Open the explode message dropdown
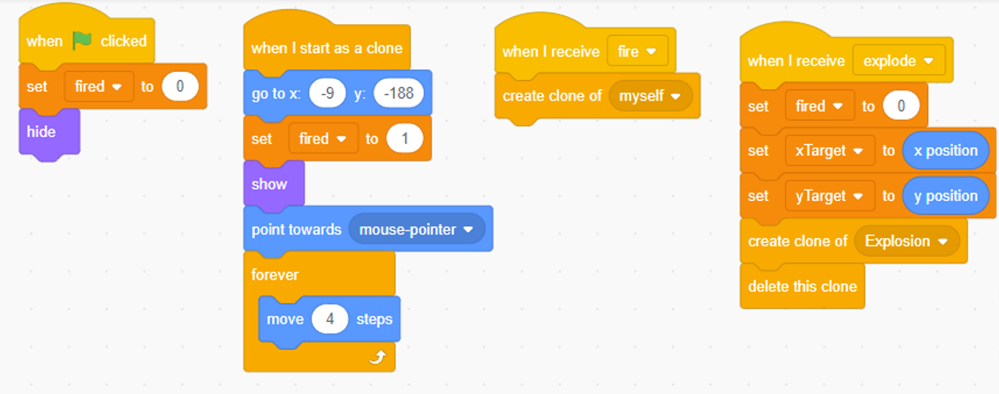This screenshot has height=394, width=999. coord(898,61)
